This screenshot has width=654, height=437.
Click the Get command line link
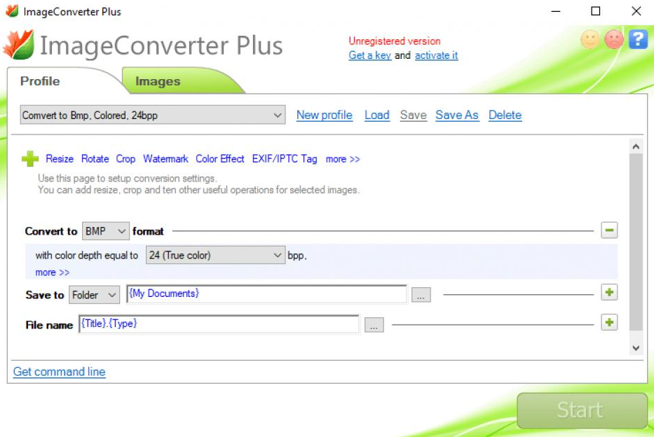tap(59, 372)
